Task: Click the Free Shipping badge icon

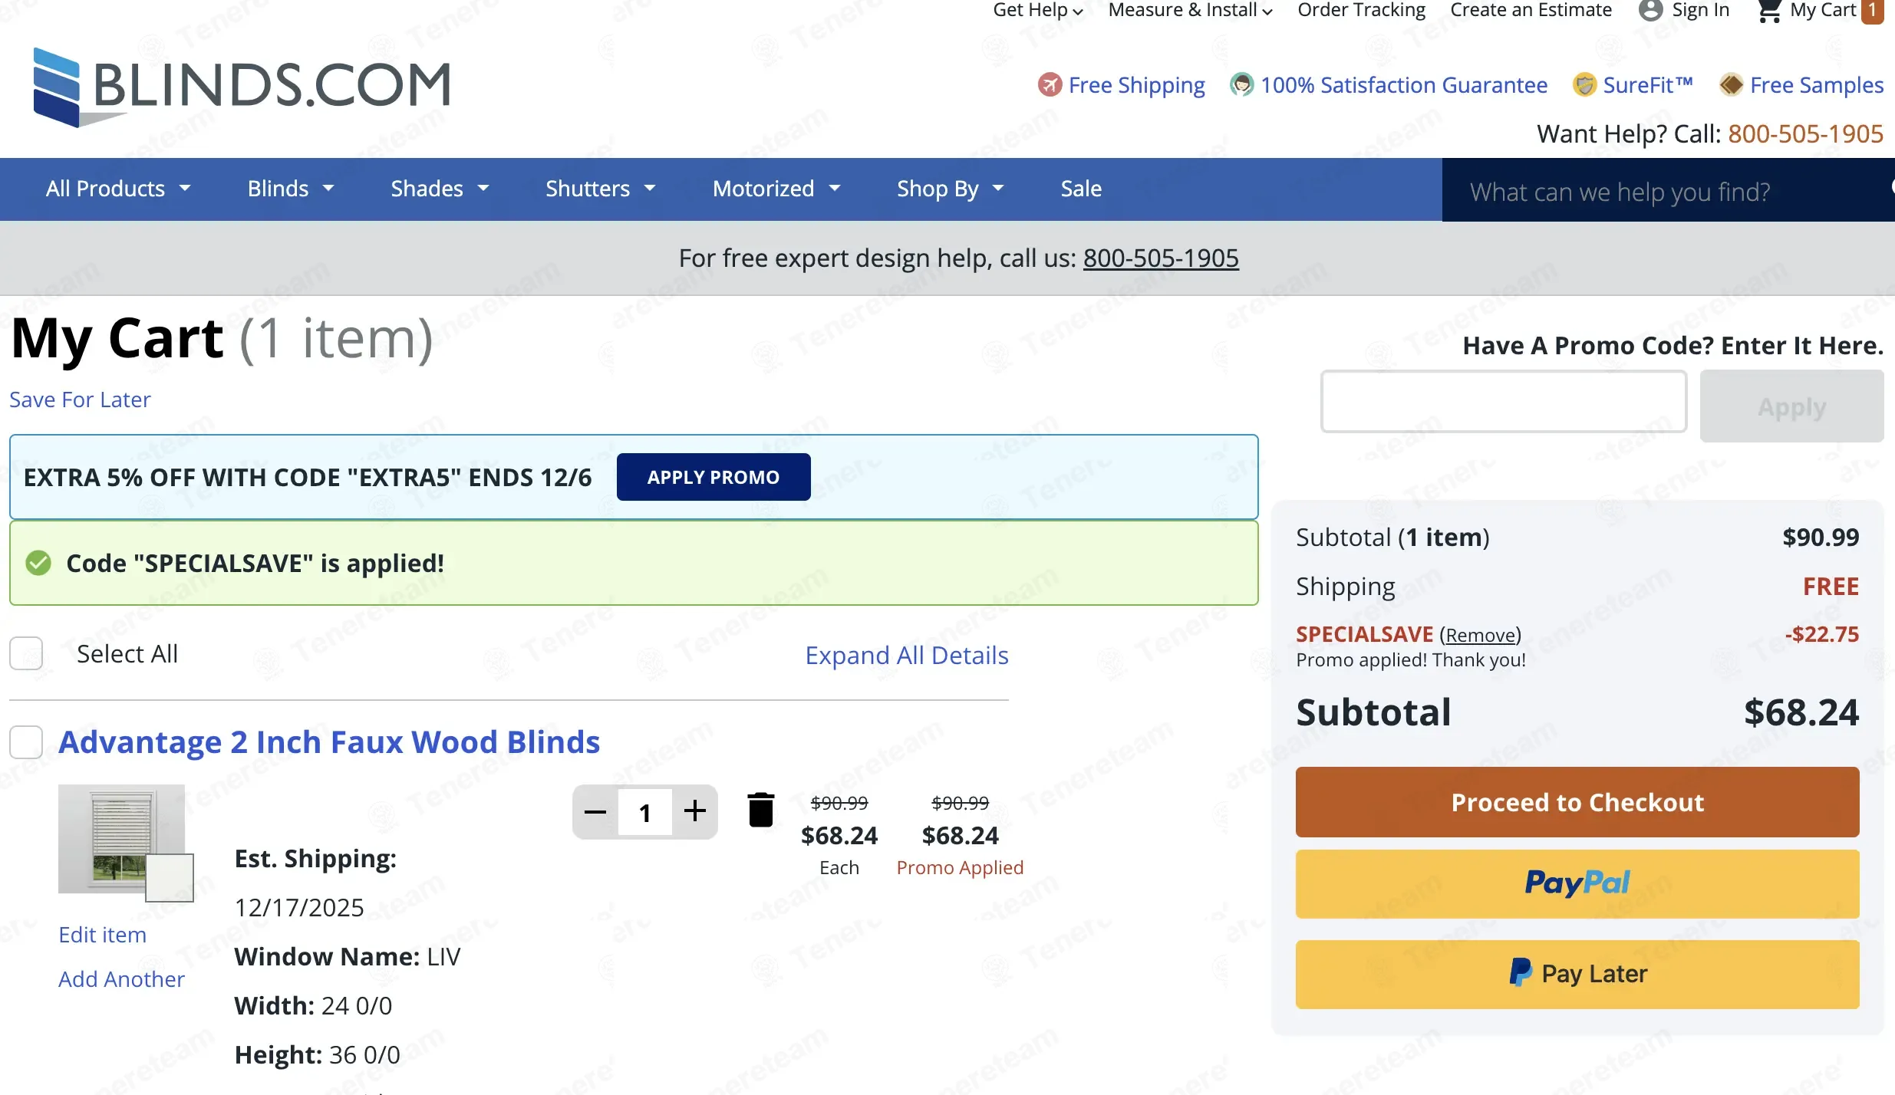Action: 1050,84
